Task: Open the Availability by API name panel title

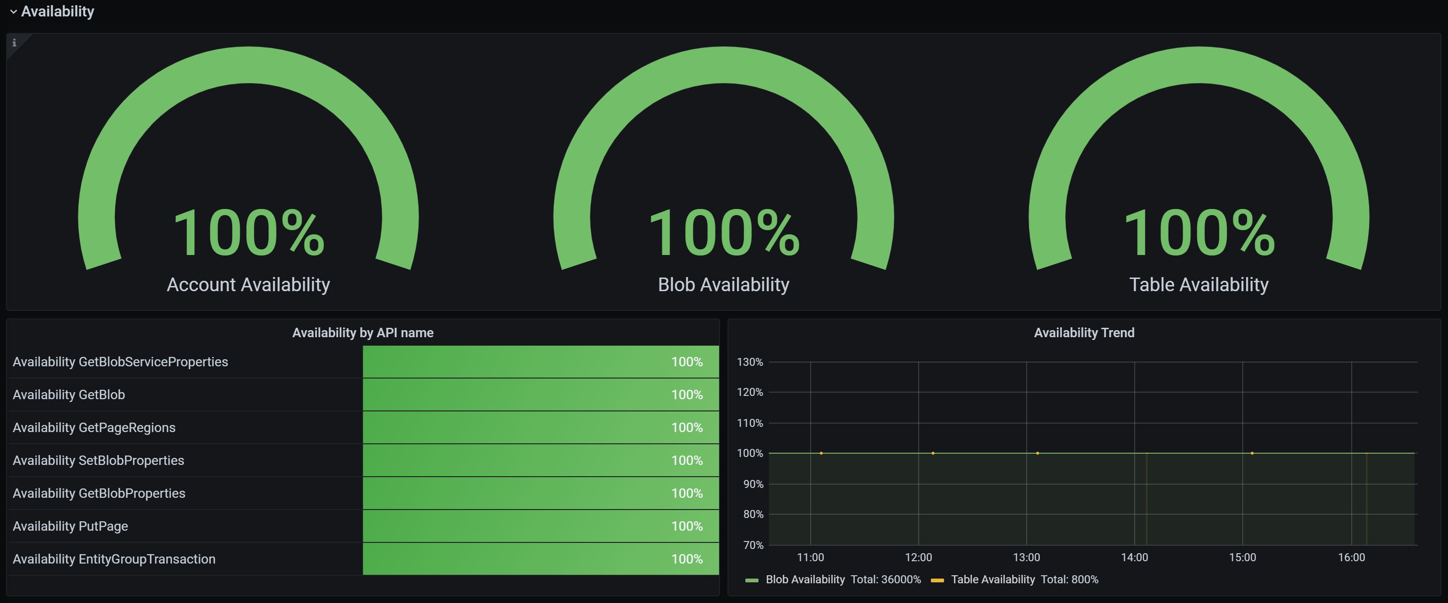Action: pos(363,332)
